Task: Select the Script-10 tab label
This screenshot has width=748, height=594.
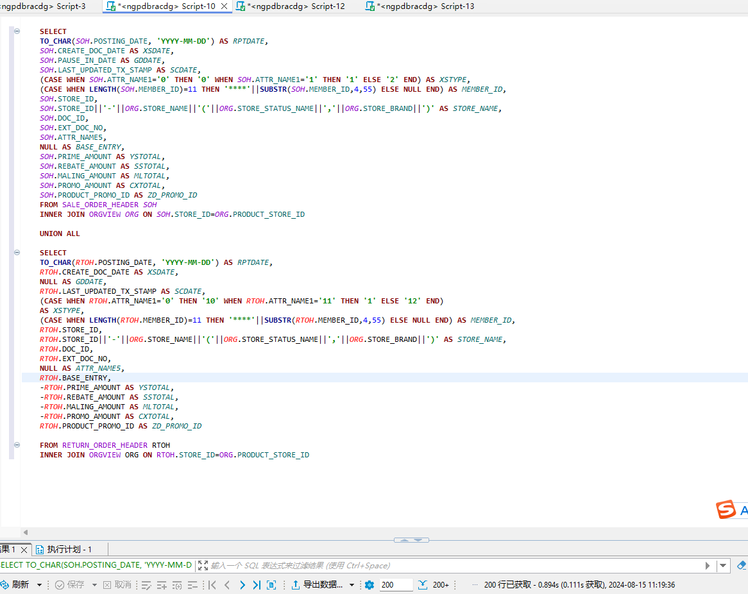Action: 167,6
